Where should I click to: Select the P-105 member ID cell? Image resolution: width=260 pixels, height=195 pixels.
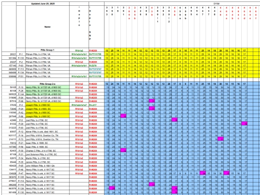[x=21, y=177]
